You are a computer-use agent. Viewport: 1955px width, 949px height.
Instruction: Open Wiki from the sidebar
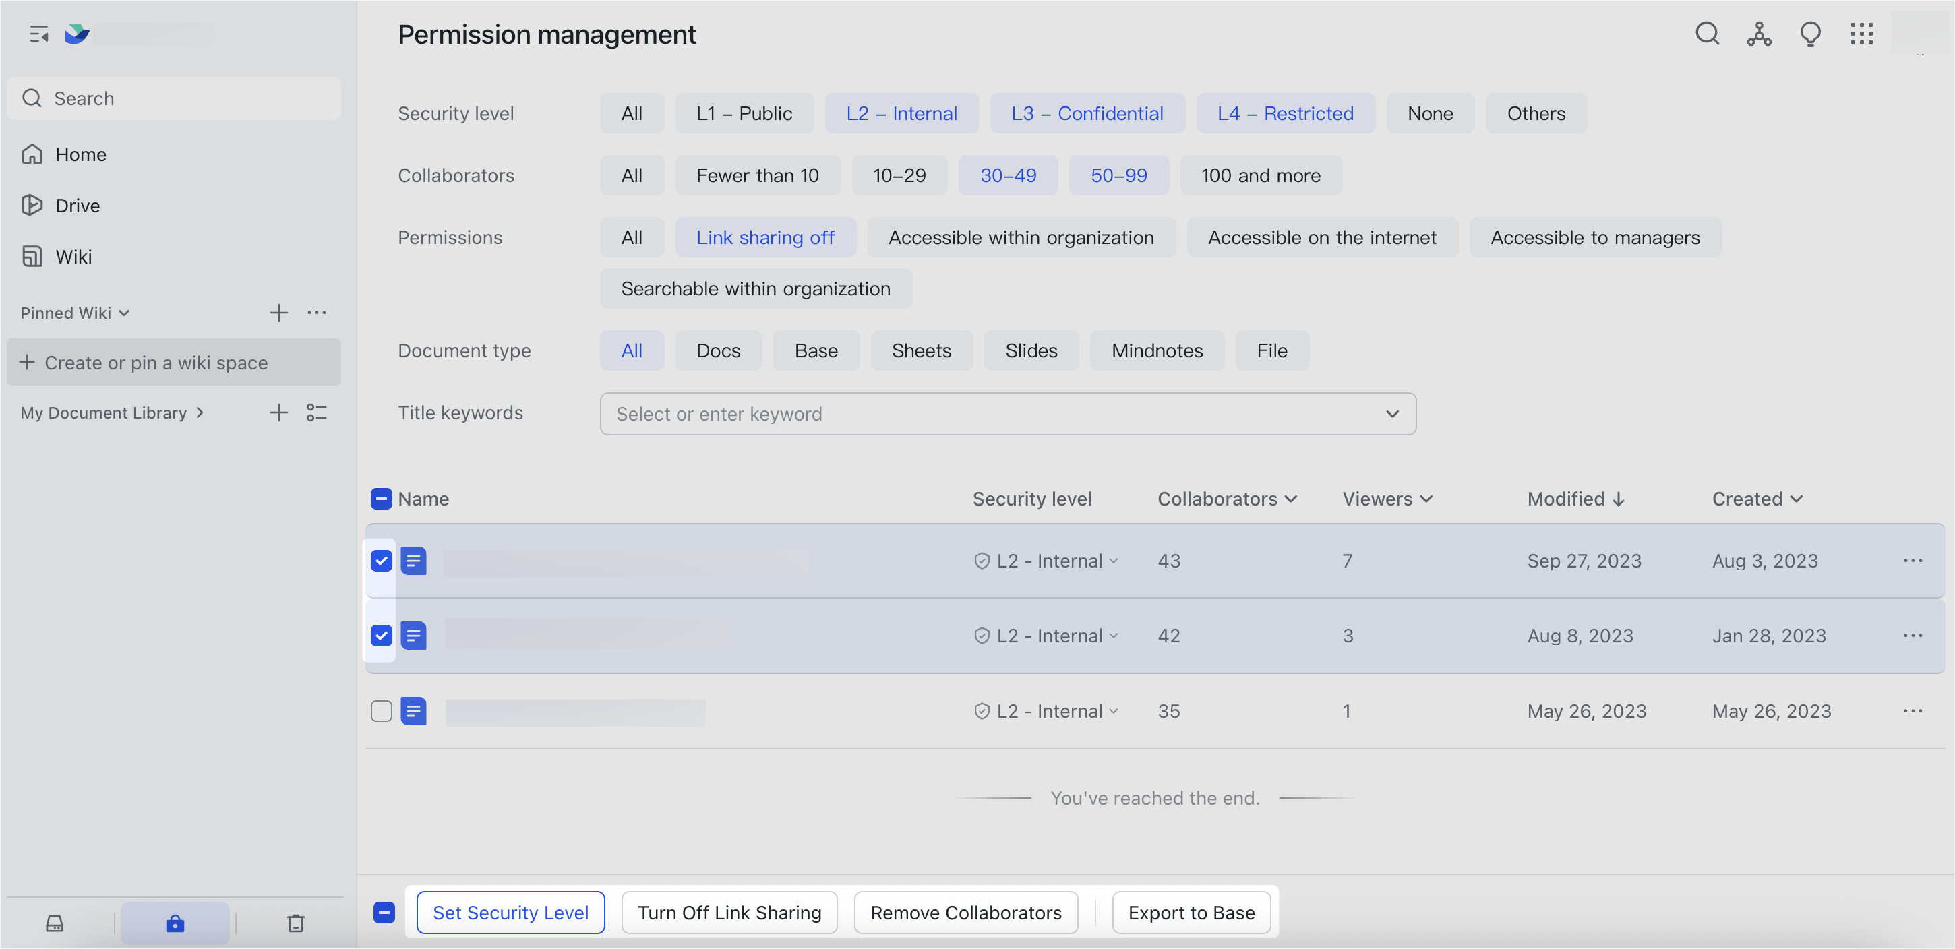click(x=174, y=256)
